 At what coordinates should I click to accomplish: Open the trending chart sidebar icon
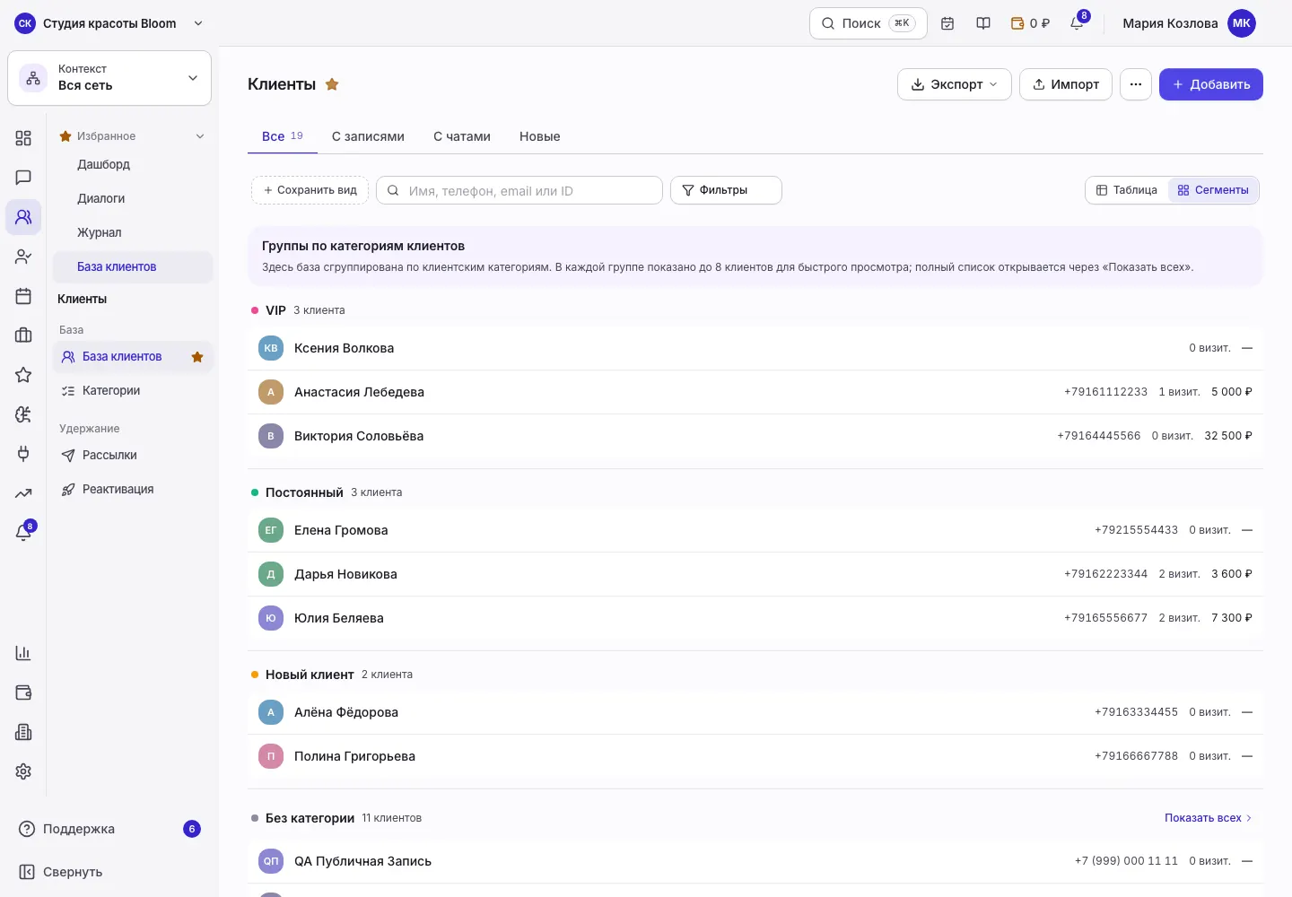point(23,493)
